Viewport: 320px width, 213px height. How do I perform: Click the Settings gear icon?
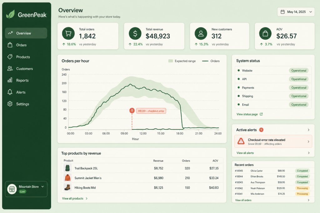tap(10, 104)
